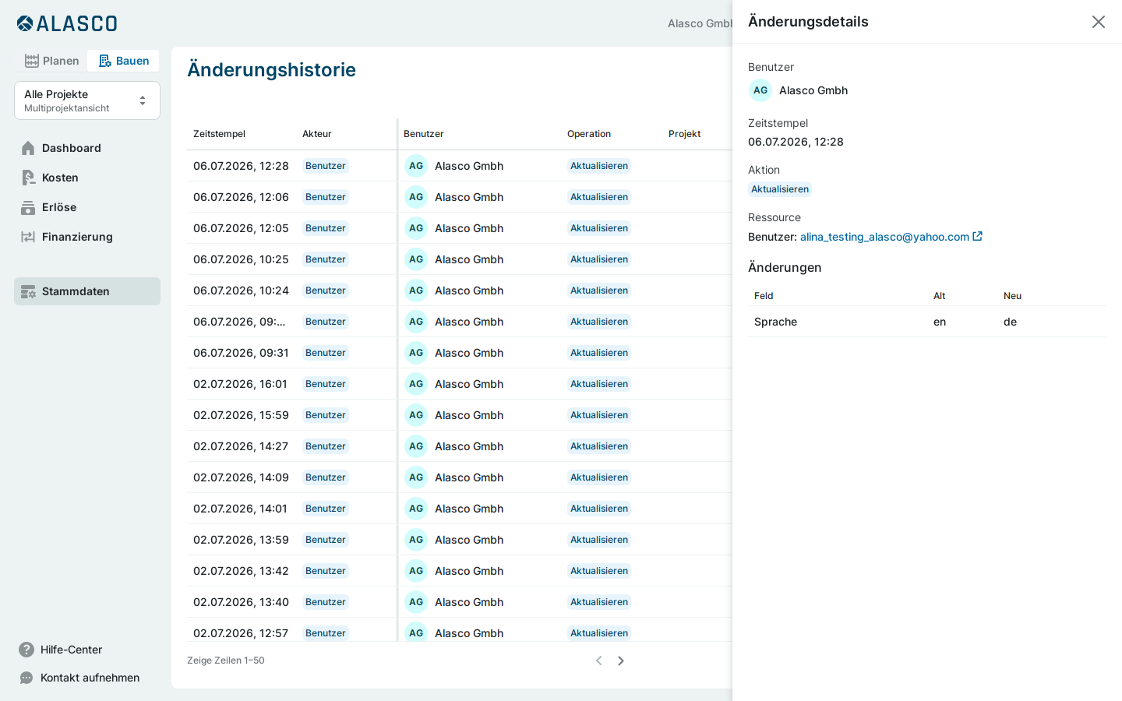Open Kosten in the sidebar
The height and width of the screenshot is (701, 1122).
87,178
